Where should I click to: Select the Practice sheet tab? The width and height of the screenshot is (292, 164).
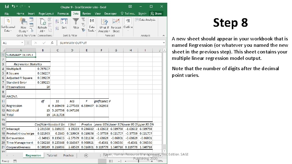tap(68, 155)
